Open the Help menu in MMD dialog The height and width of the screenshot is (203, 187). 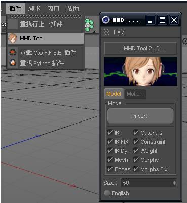click(119, 32)
